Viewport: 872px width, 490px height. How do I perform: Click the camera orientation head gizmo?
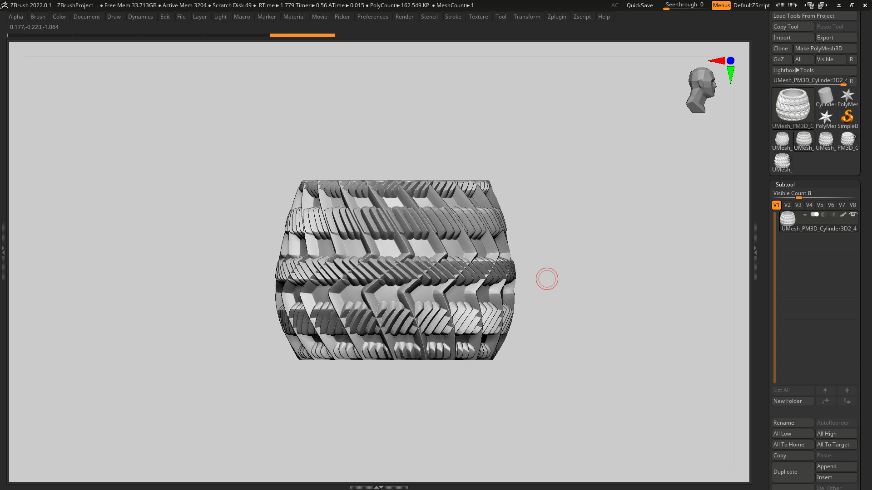tap(701, 90)
